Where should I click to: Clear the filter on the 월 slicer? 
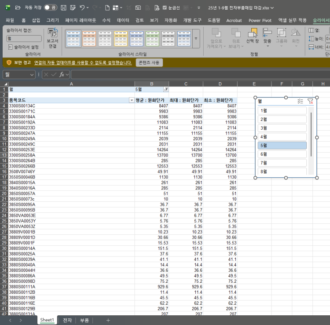point(311,101)
